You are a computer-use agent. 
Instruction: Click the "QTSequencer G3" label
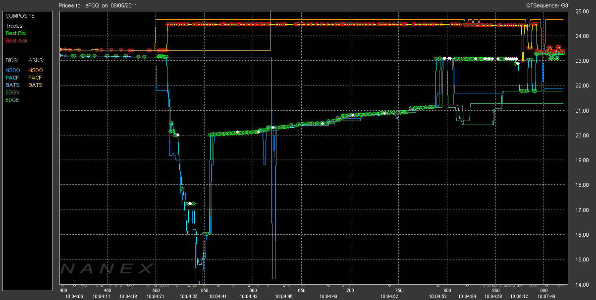click(x=547, y=5)
